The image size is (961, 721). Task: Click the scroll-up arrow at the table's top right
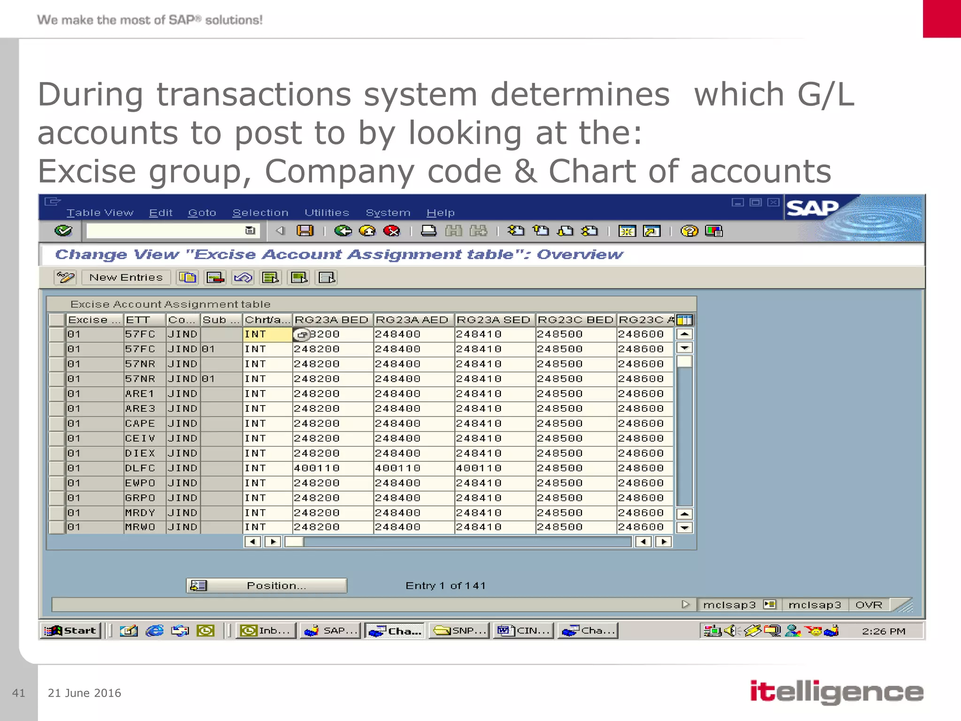coord(685,334)
